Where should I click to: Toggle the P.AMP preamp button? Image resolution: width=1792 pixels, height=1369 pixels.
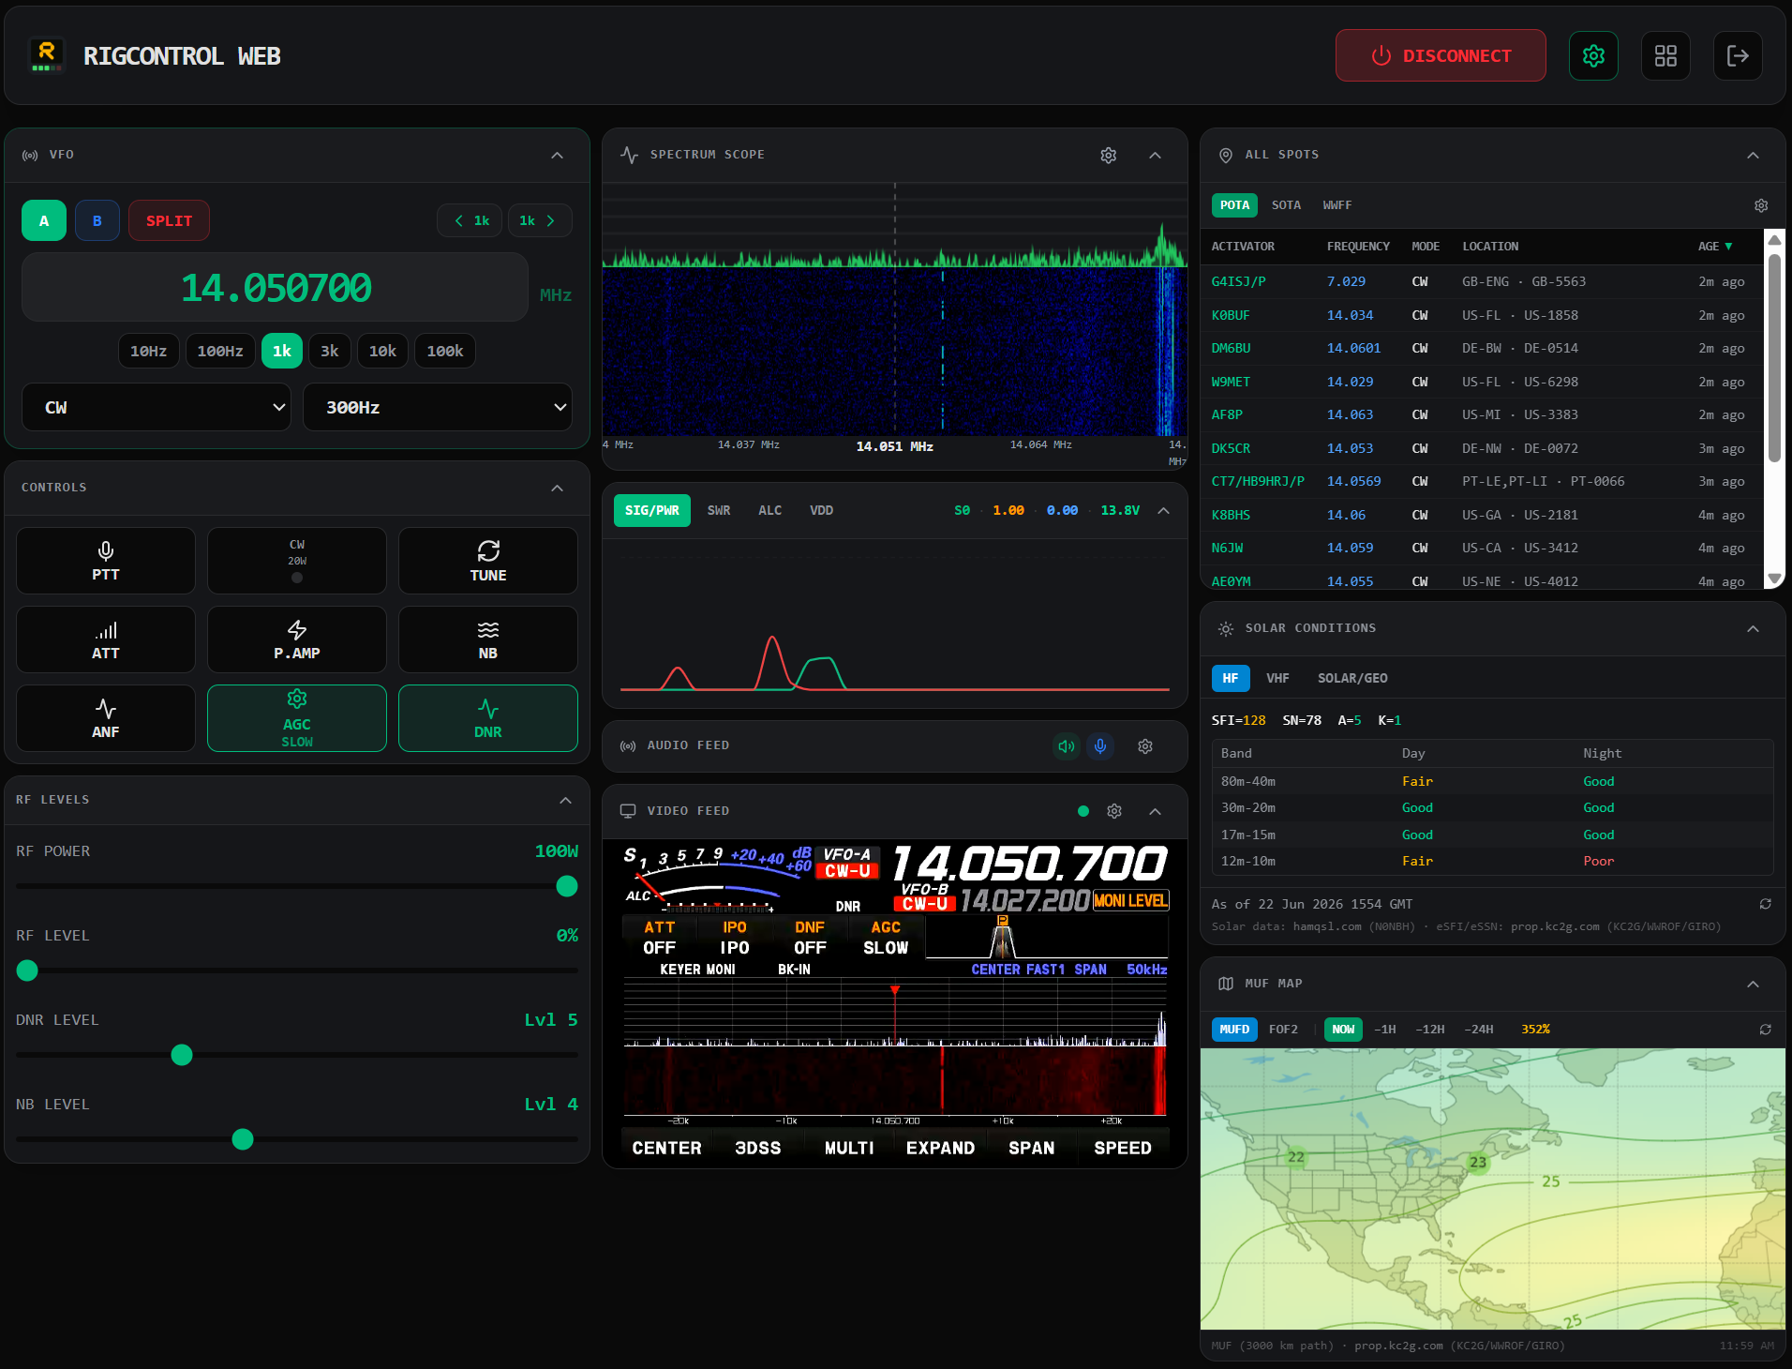click(x=297, y=639)
